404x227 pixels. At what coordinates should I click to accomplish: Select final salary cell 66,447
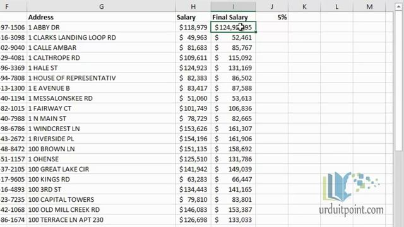[234, 179]
